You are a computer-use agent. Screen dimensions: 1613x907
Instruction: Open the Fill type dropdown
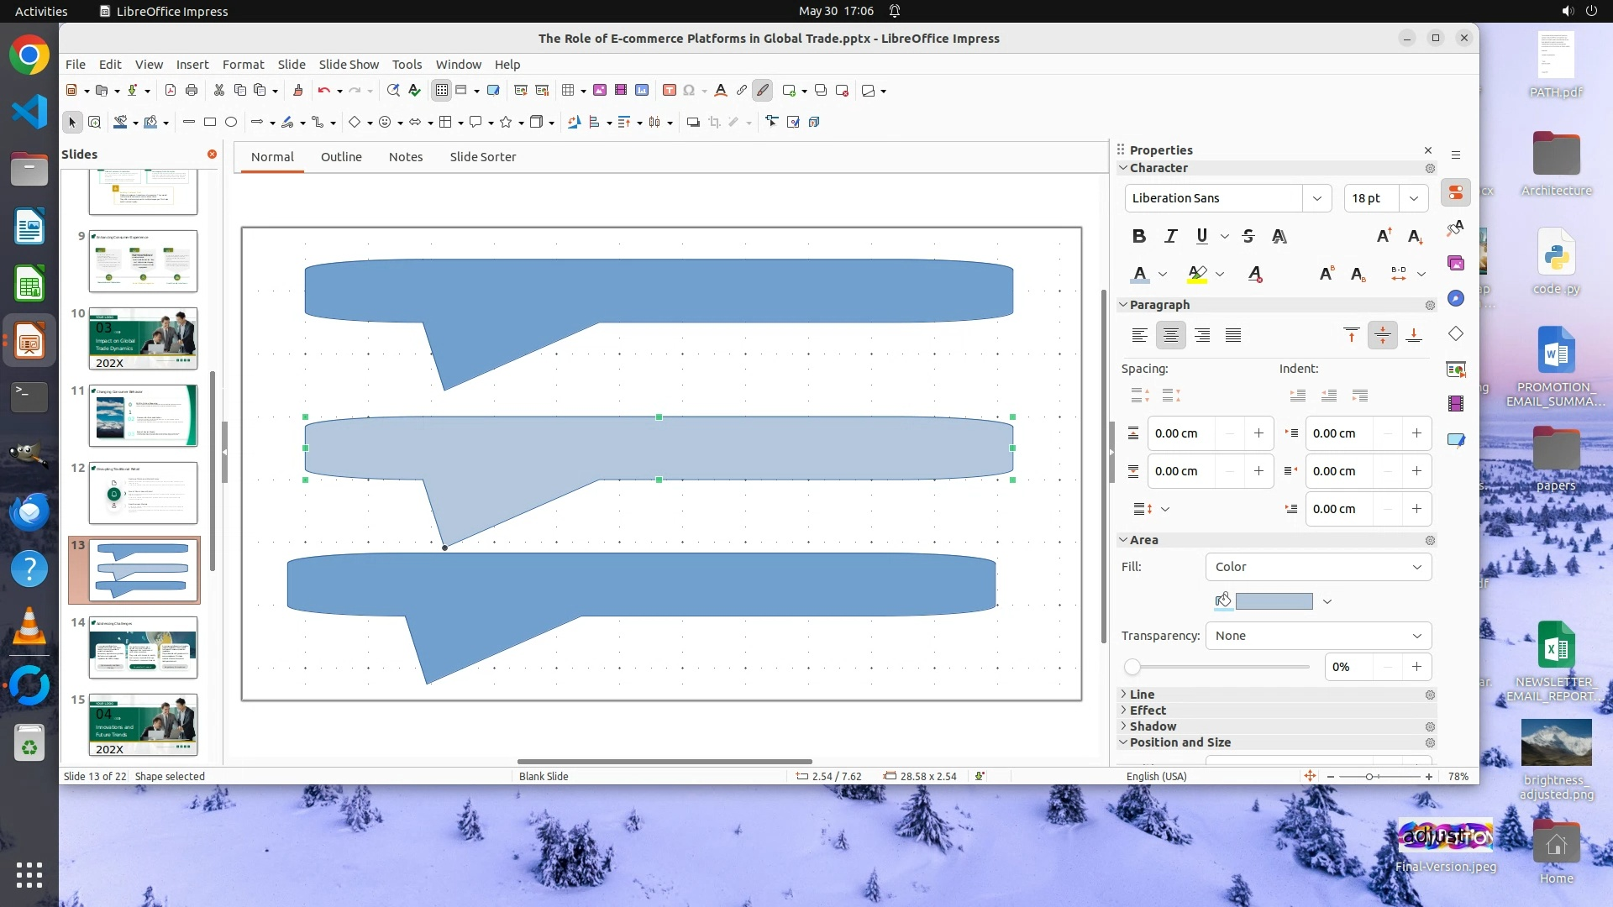point(1317,567)
